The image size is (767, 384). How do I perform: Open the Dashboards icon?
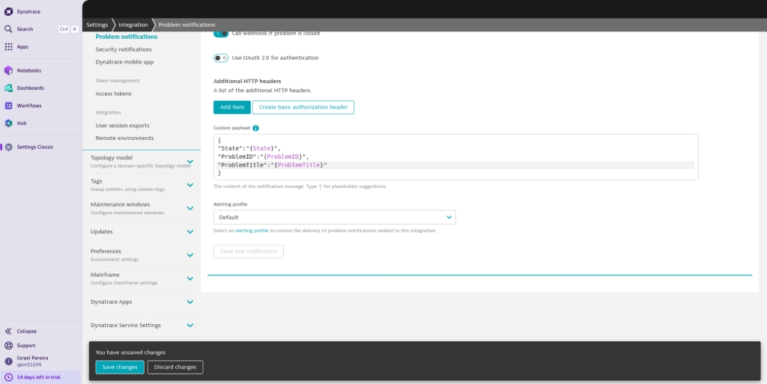tap(8, 88)
